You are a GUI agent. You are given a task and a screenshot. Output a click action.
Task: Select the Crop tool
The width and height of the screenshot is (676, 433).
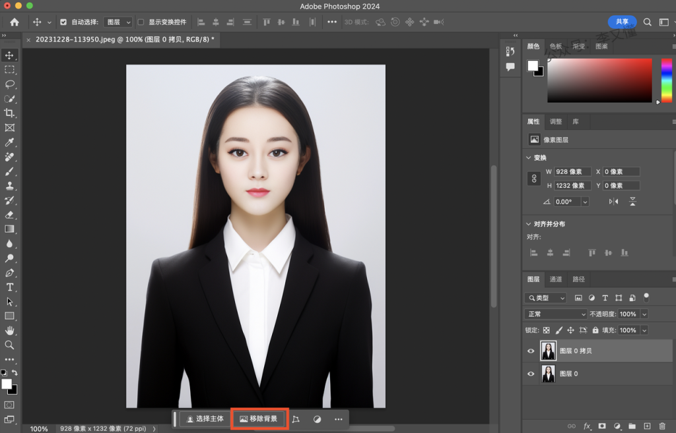click(x=10, y=113)
